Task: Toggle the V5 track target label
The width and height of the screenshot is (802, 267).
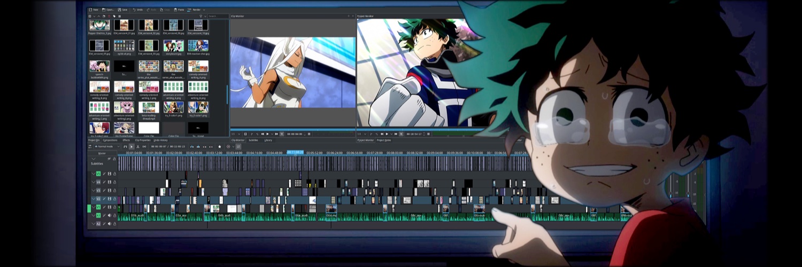Action: [x=98, y=174]
